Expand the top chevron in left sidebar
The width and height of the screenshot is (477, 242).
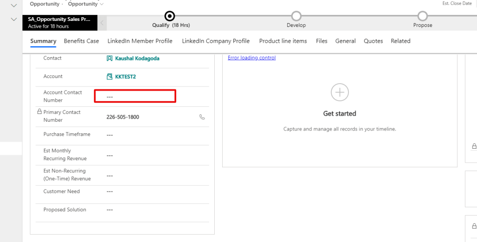(x=14, y=6)
